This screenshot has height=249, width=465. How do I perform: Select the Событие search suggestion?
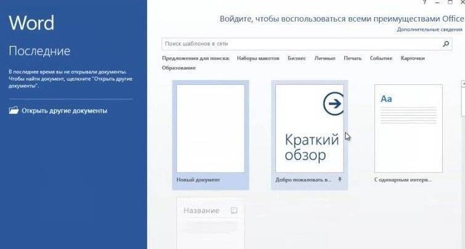(x=381, y=58)
